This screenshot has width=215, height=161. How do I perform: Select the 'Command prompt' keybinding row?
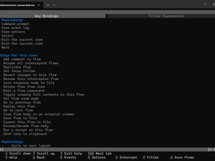[15, 24]
